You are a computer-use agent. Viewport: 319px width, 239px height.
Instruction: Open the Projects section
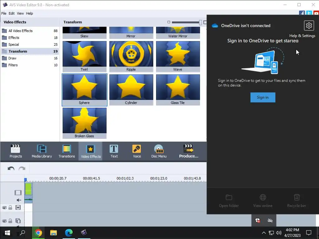pos(16,152)
